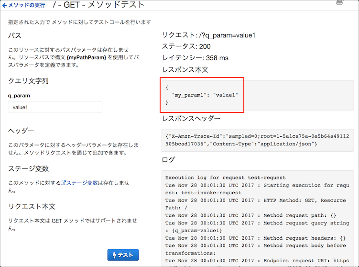Viewport: 359px width, 267px height.
Task: Click the q_param field label
Action: (19, 95)
